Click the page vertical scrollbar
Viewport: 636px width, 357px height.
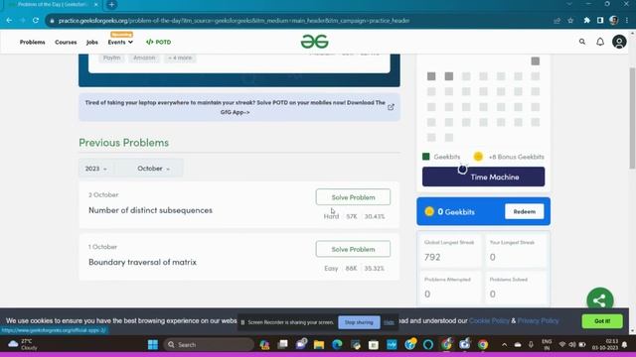point(632,117)
